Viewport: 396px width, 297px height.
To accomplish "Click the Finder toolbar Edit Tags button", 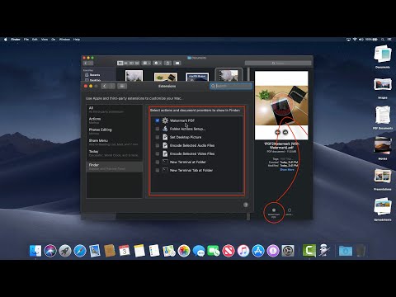I will click(177, 63).
